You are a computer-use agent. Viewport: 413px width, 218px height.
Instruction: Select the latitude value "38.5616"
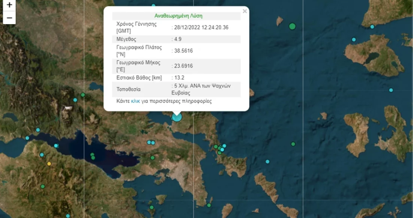(x=183, y=51)
